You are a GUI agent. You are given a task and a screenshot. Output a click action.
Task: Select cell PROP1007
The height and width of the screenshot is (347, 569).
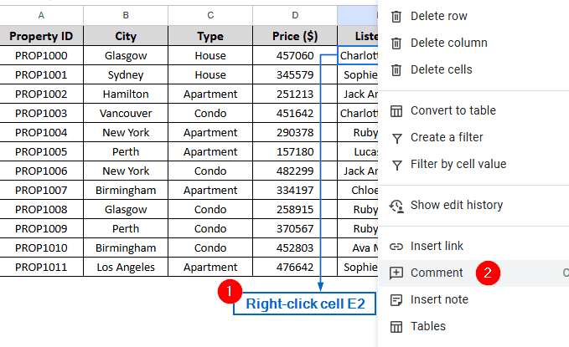click(x=41, y=190)
